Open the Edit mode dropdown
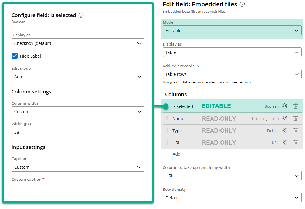The width and height of the screenshot is (305, 209). [78, 77]
